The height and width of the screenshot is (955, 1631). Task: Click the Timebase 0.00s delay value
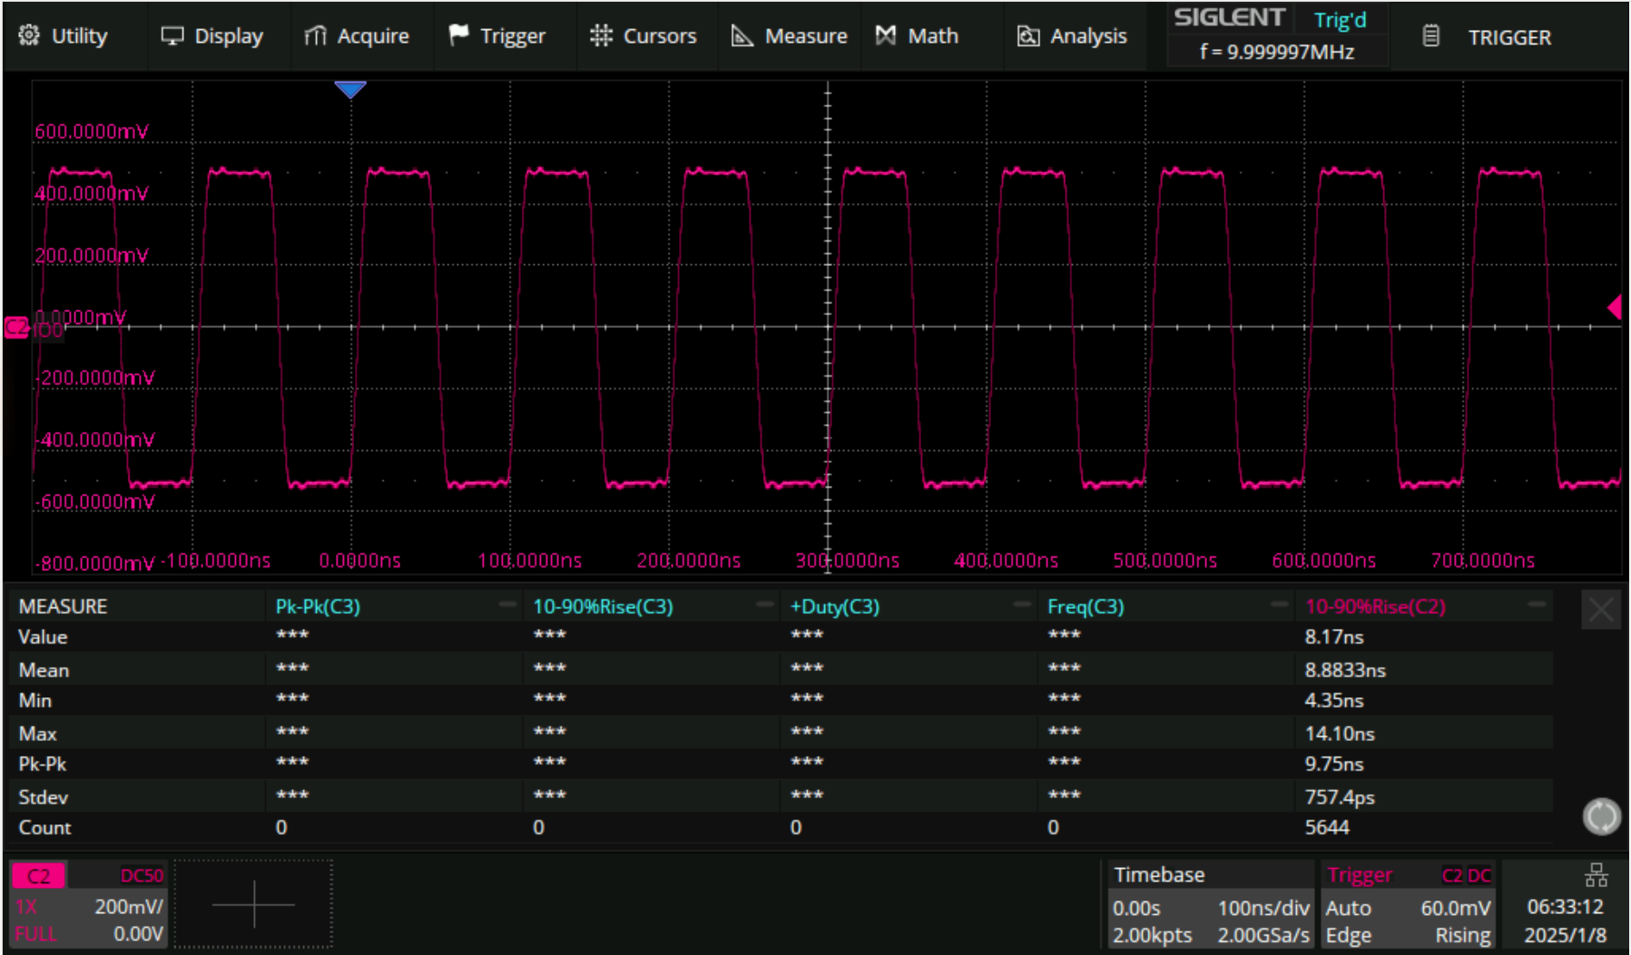pyautogui.click(x=1136, y=908)
